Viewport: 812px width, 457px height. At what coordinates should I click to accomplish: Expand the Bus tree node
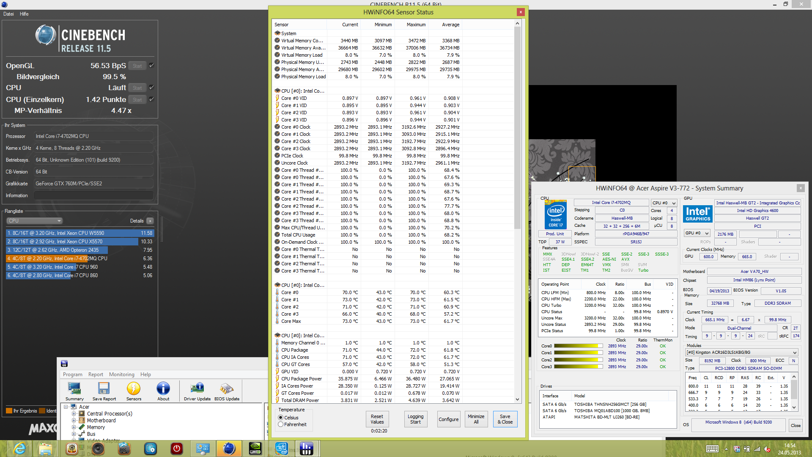point(74,434)
